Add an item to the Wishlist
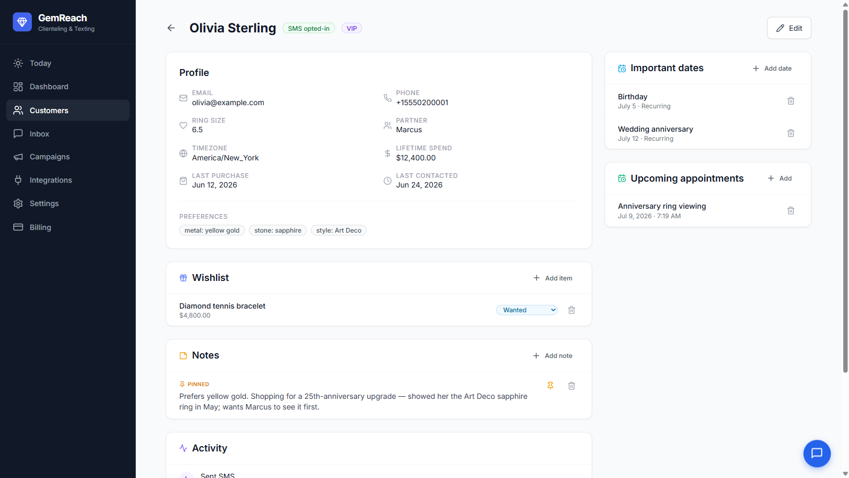 553,278
